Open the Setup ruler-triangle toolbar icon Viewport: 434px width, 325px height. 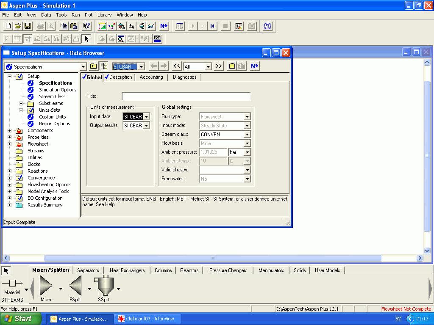pyautogui.click(x=102, y=26)
